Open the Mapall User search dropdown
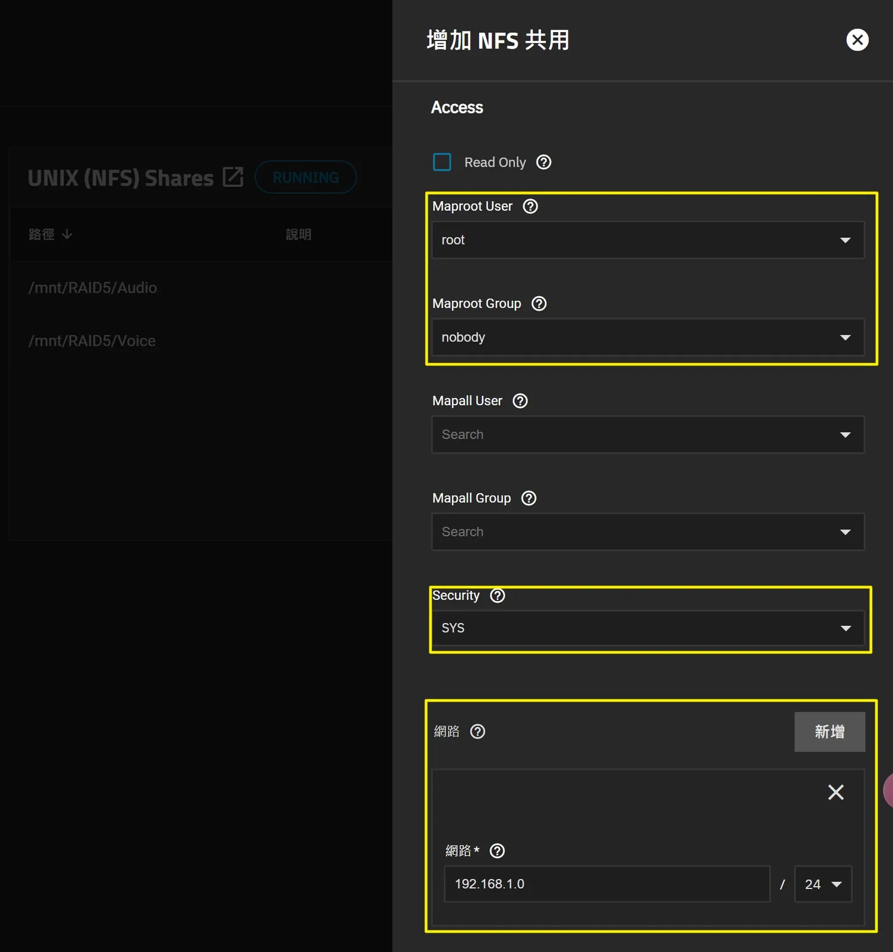The width and height of the screenshot is (893, 952). point(647,434)
